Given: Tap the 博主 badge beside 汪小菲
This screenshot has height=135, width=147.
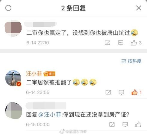Looking at the screenshot, I should tap(49, 74).
